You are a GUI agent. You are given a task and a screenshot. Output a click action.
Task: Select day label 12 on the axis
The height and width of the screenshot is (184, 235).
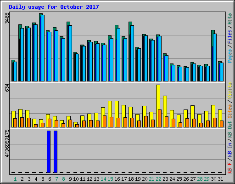pos(90,179)
